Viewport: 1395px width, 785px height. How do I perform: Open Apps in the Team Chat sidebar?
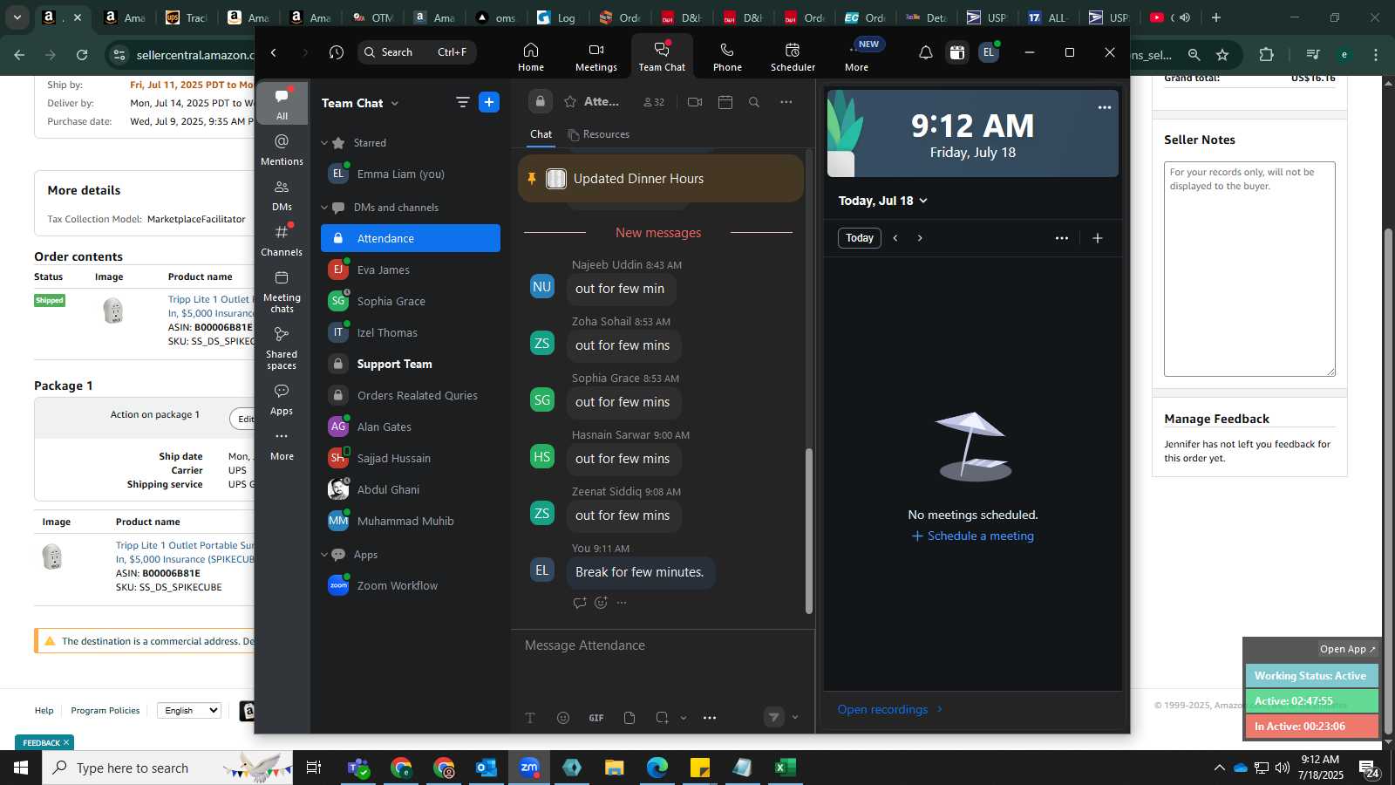(x=282, y=399)
